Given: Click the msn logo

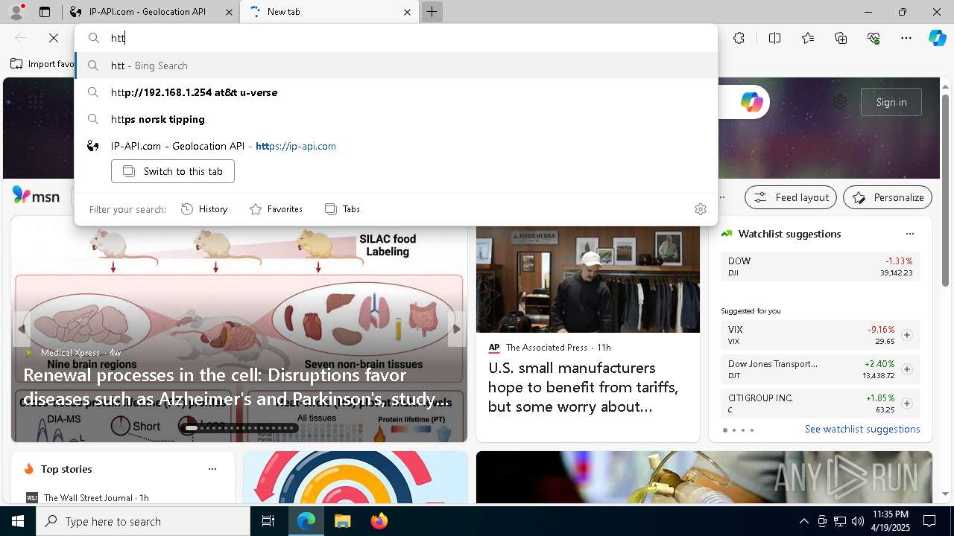Looking at the screenshot, I should [x=36, y=196].
